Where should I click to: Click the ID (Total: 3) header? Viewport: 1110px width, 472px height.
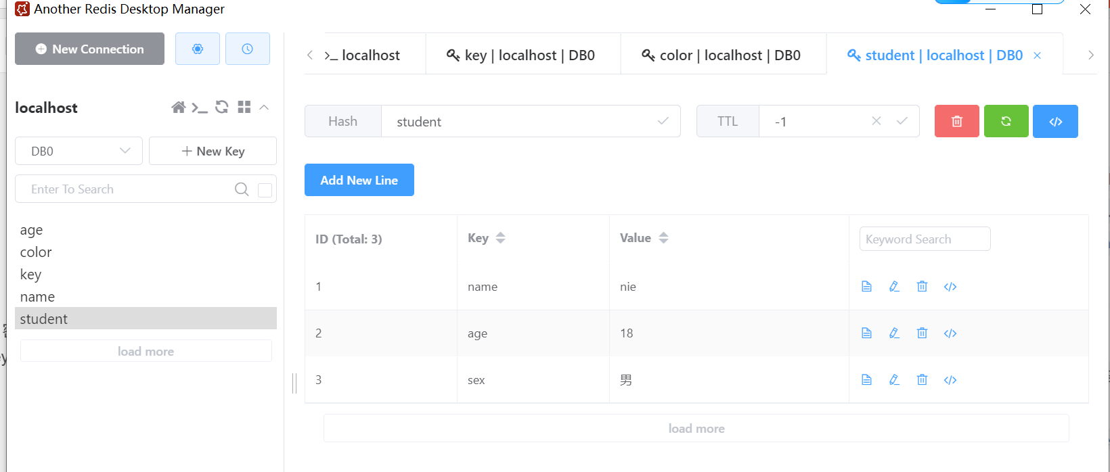pos(349,239)
